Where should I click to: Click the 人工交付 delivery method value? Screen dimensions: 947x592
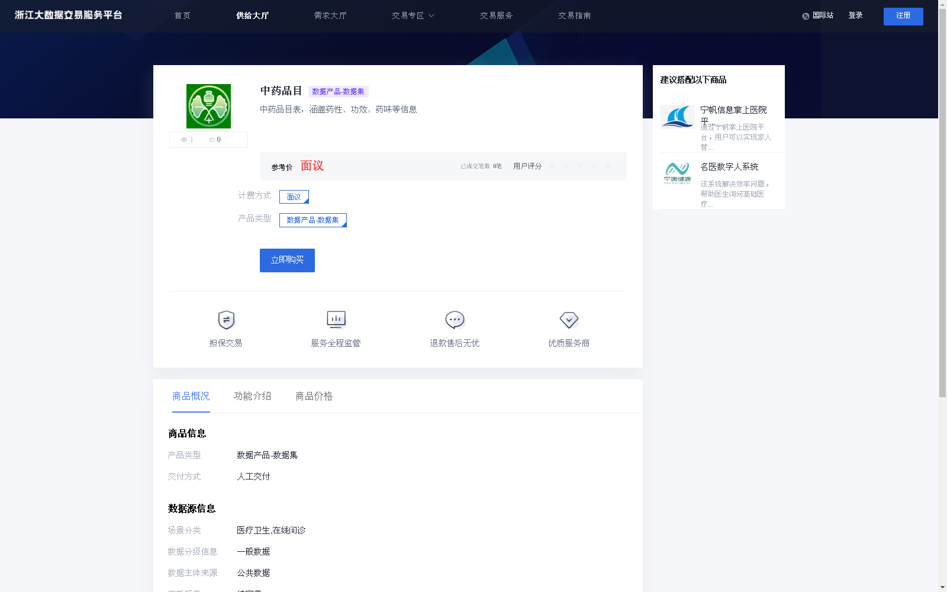coord(253,477)
